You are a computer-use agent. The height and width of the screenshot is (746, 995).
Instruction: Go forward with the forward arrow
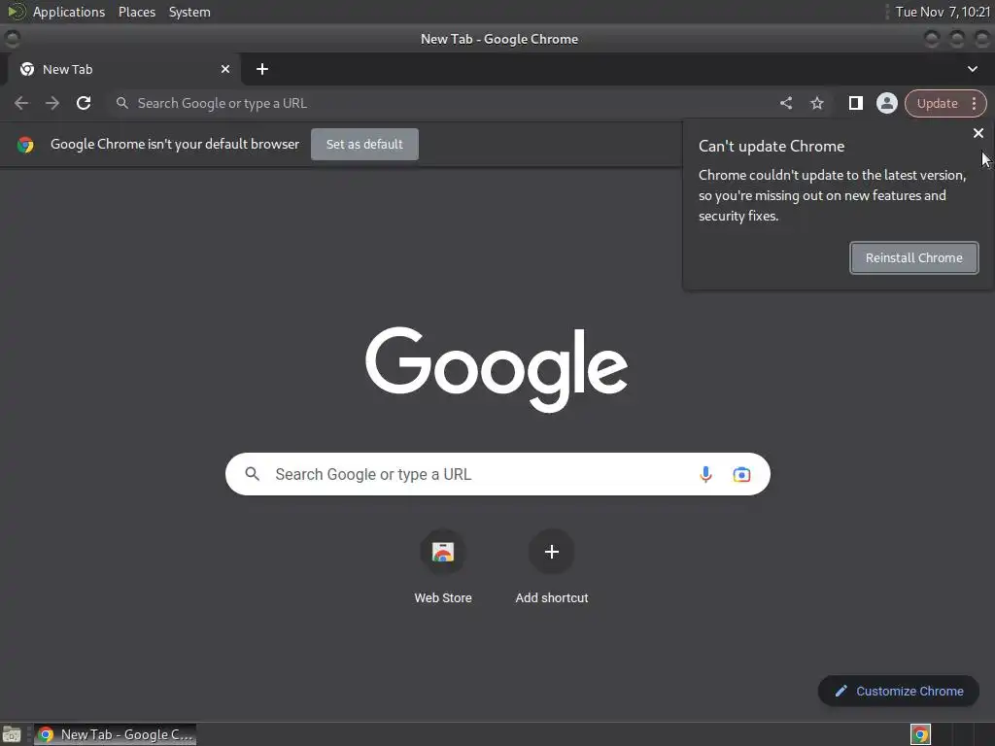coord(52,103)
